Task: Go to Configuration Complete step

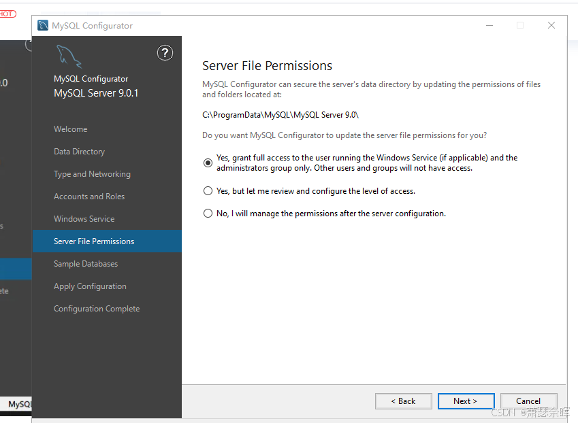Action: click(x=97, y=309)
